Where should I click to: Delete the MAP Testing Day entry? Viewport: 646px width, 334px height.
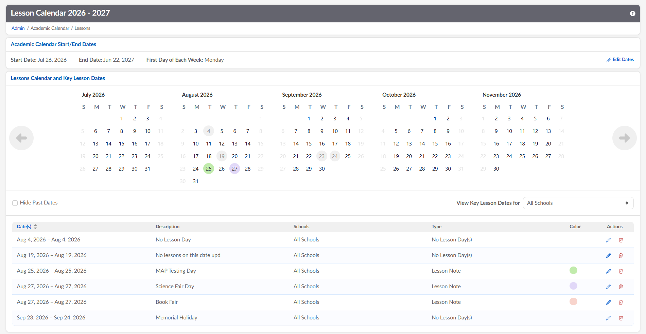(621, 271)
